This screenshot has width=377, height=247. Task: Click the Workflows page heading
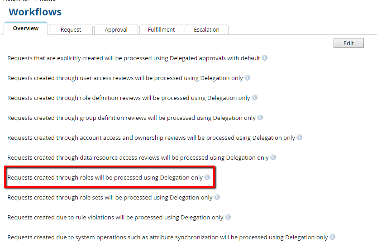pyautogui.click(x=35, y=12)
